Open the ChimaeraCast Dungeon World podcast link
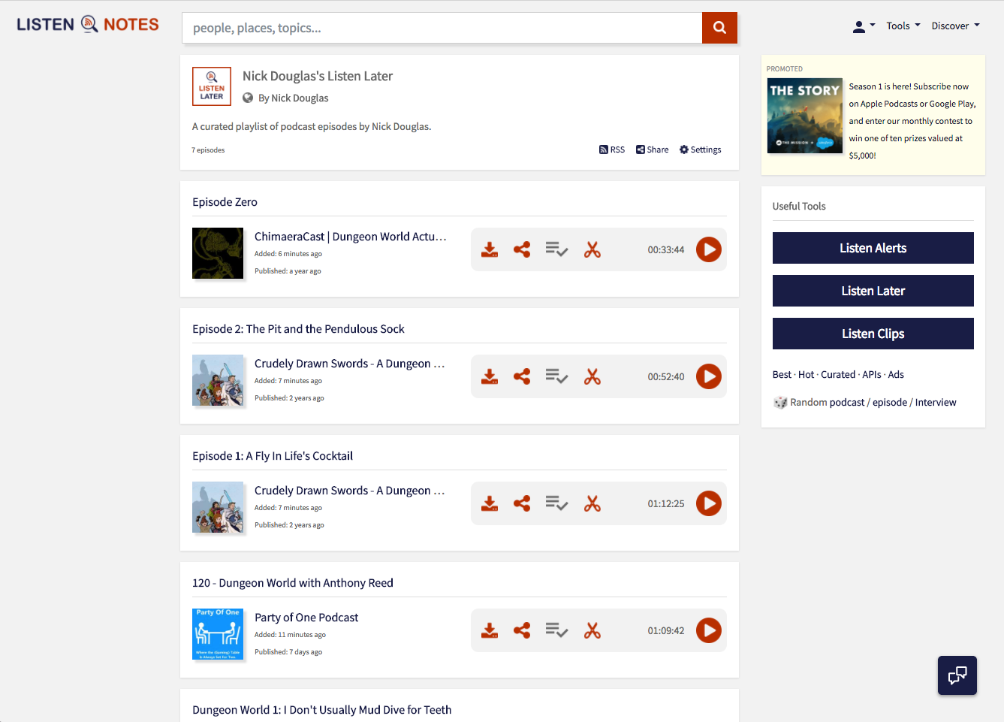 click(351, 237)
